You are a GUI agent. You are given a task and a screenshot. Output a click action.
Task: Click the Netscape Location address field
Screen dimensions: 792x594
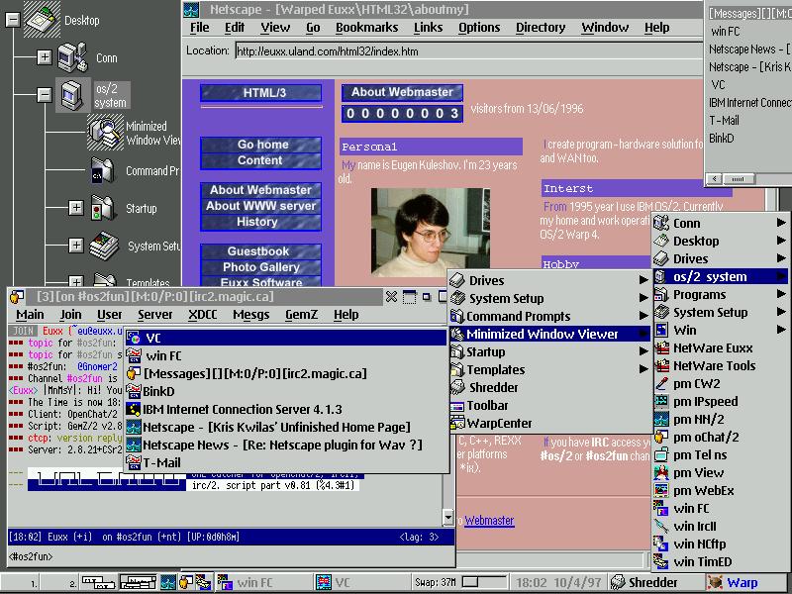click(468, 51)
